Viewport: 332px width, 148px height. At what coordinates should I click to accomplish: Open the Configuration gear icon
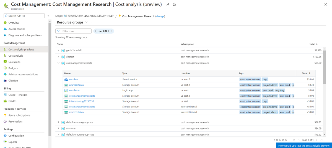pos(5,136)
